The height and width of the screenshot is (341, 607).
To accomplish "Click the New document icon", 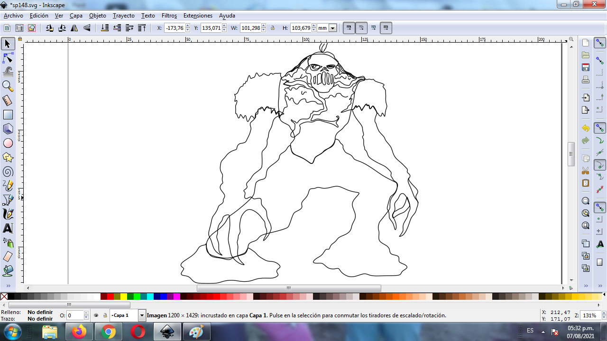I will click(586, 43).
